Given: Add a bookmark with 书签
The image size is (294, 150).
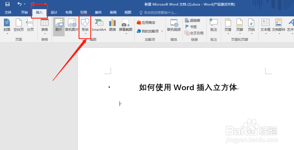Looking at the screenshot, I should click(191, 27).
